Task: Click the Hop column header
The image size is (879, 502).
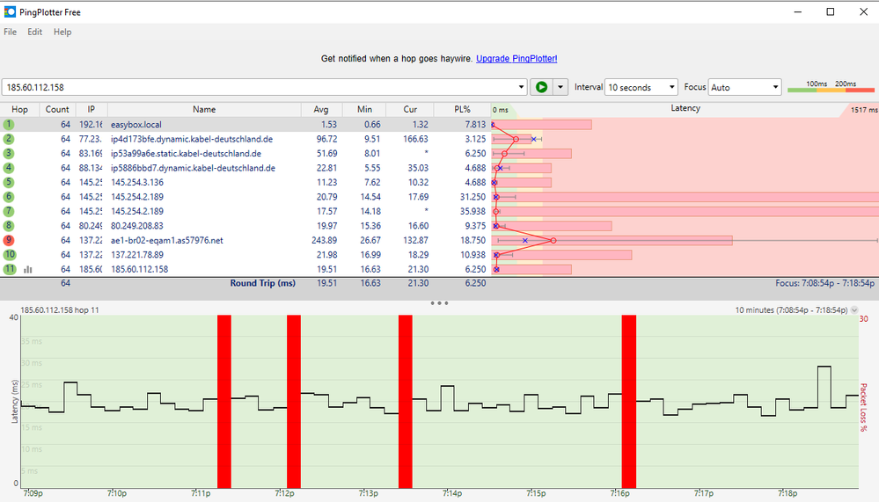Action: 19,109
